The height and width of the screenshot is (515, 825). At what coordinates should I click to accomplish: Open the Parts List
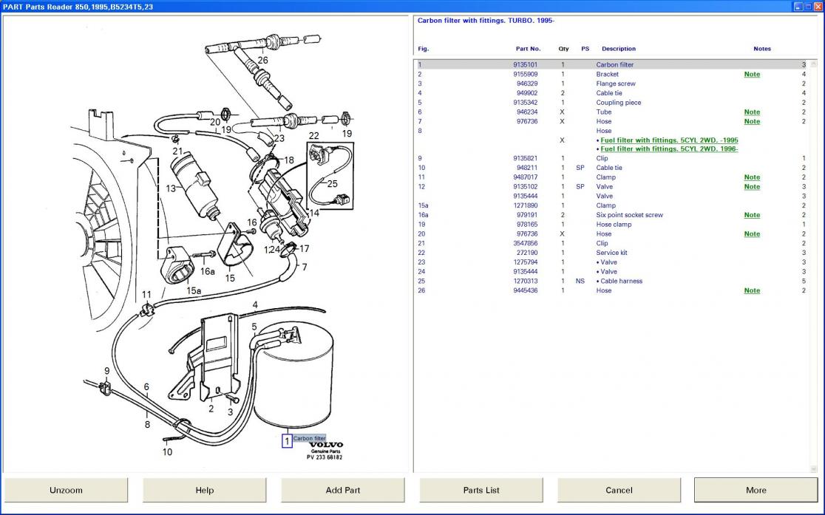[481, 490]
